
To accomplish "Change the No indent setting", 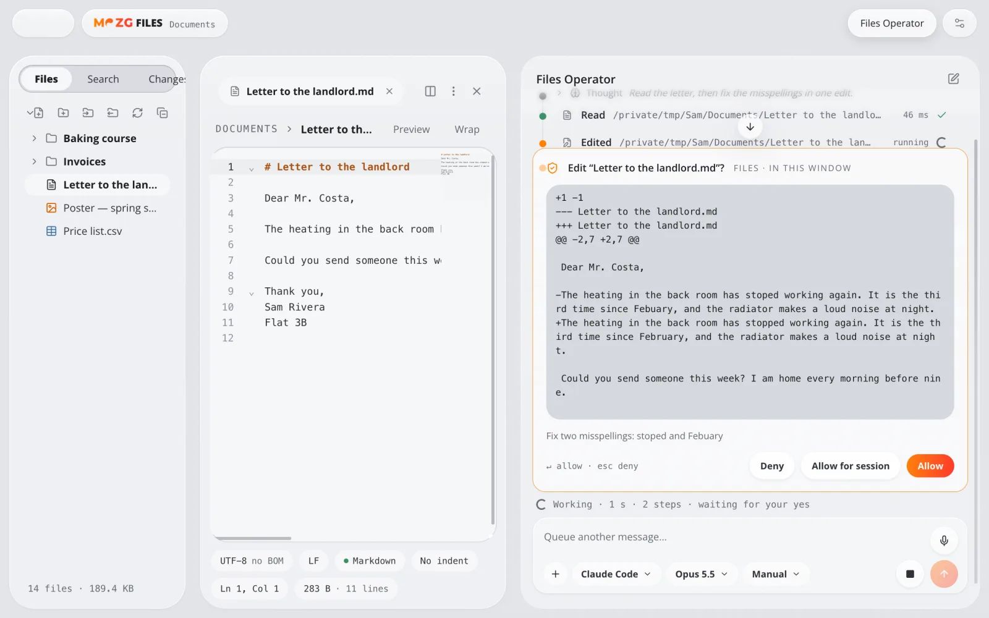I will [444, 561].
